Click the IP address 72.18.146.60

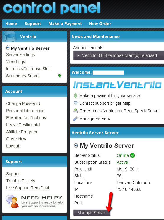coord(129,189)
